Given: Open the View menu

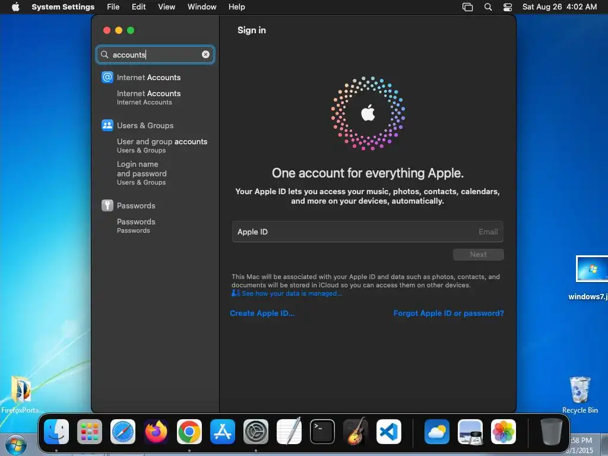Looking at the screenshot, I should pos(166,7).
